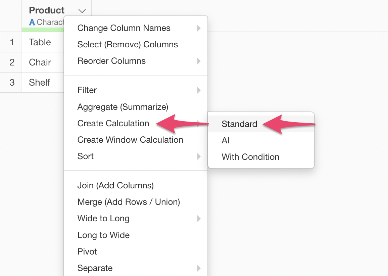388x276 pixels.
Task: Choose Create Window Calculation
Action: tap(130, 140)
